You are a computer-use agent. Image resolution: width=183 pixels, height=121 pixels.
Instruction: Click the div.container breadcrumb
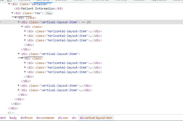pyautogui.click(x=45, y=118)
